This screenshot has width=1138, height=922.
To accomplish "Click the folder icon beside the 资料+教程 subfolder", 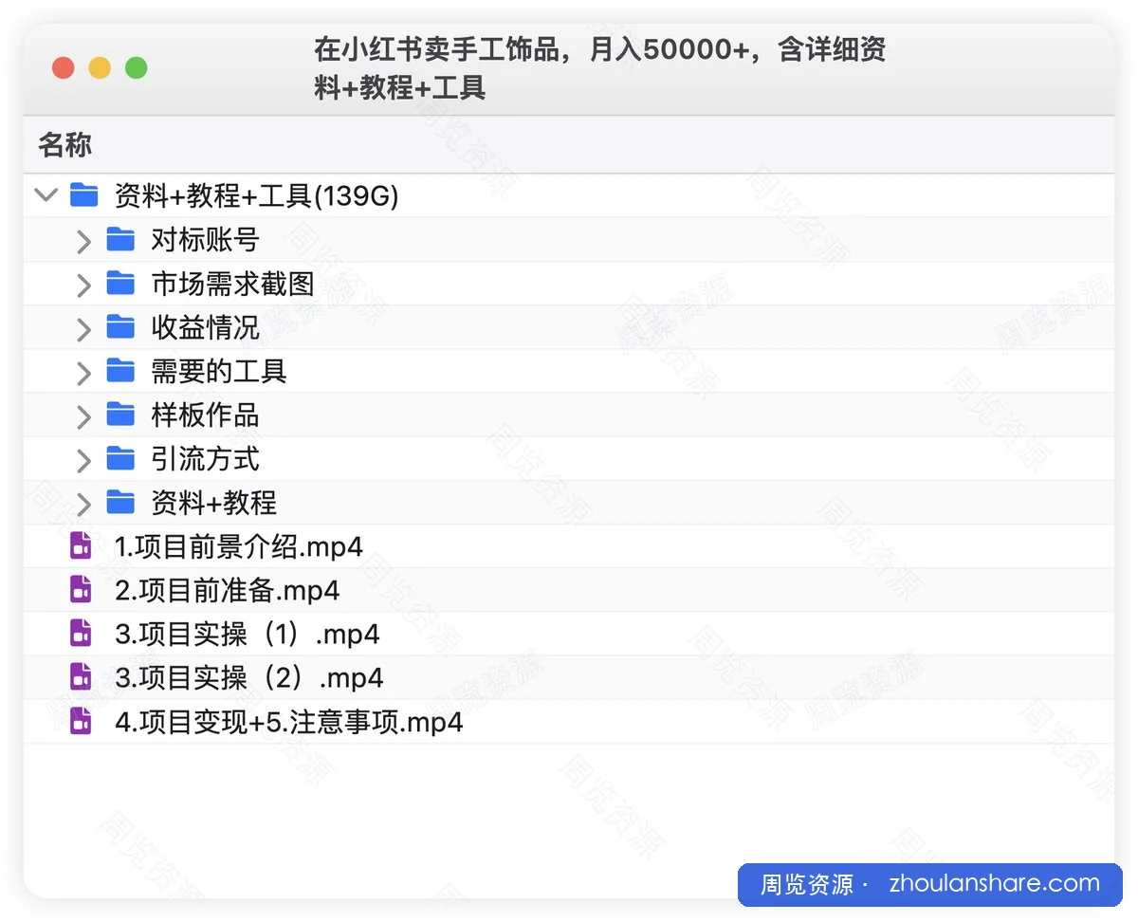I will pyautogui.click(x=120, y=503).
